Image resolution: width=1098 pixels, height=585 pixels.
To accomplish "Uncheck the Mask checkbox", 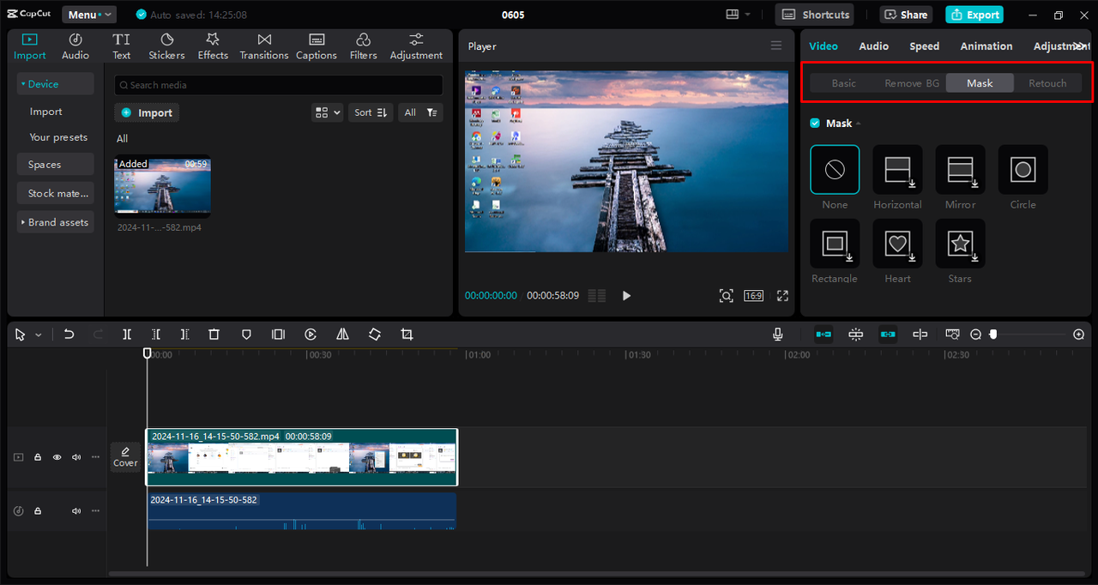I will (x=815, y=124).
